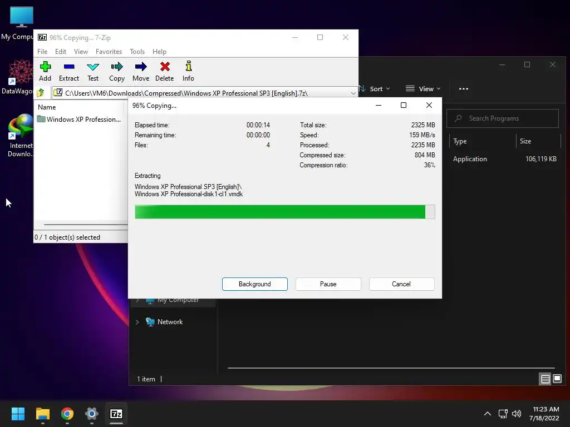Click the Search Programs box
Viewport: 570px width, 427px height.
click(503, 118)
